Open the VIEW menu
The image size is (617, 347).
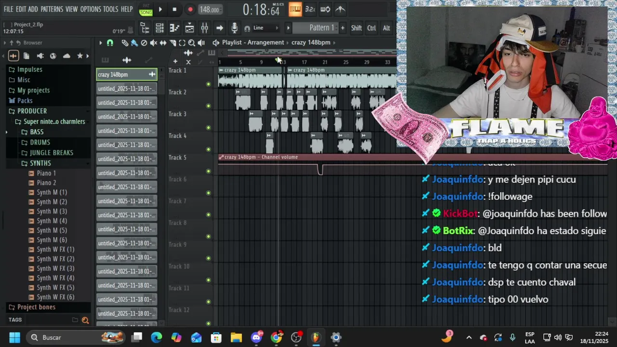coord(71,9)
